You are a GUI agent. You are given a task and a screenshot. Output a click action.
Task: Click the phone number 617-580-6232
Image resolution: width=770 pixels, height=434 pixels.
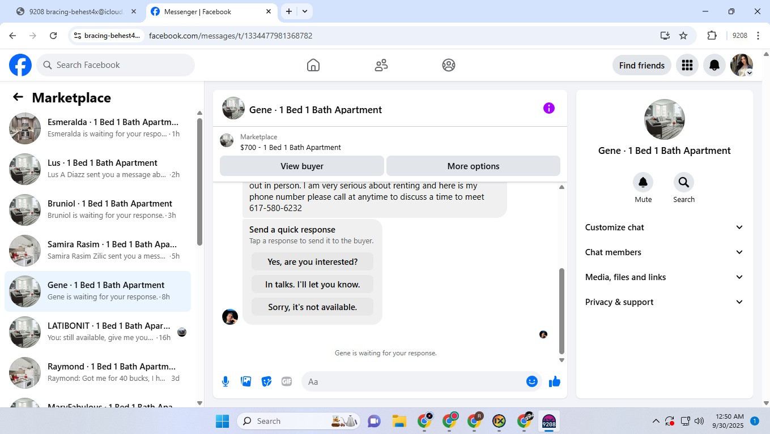pos(276,208)
